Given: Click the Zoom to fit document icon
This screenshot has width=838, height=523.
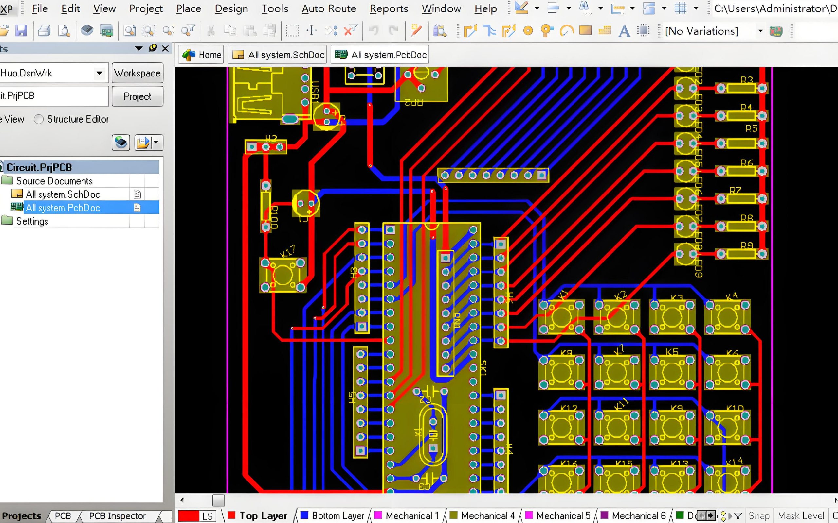Looking at the screenshot, I should click(130, 31).
